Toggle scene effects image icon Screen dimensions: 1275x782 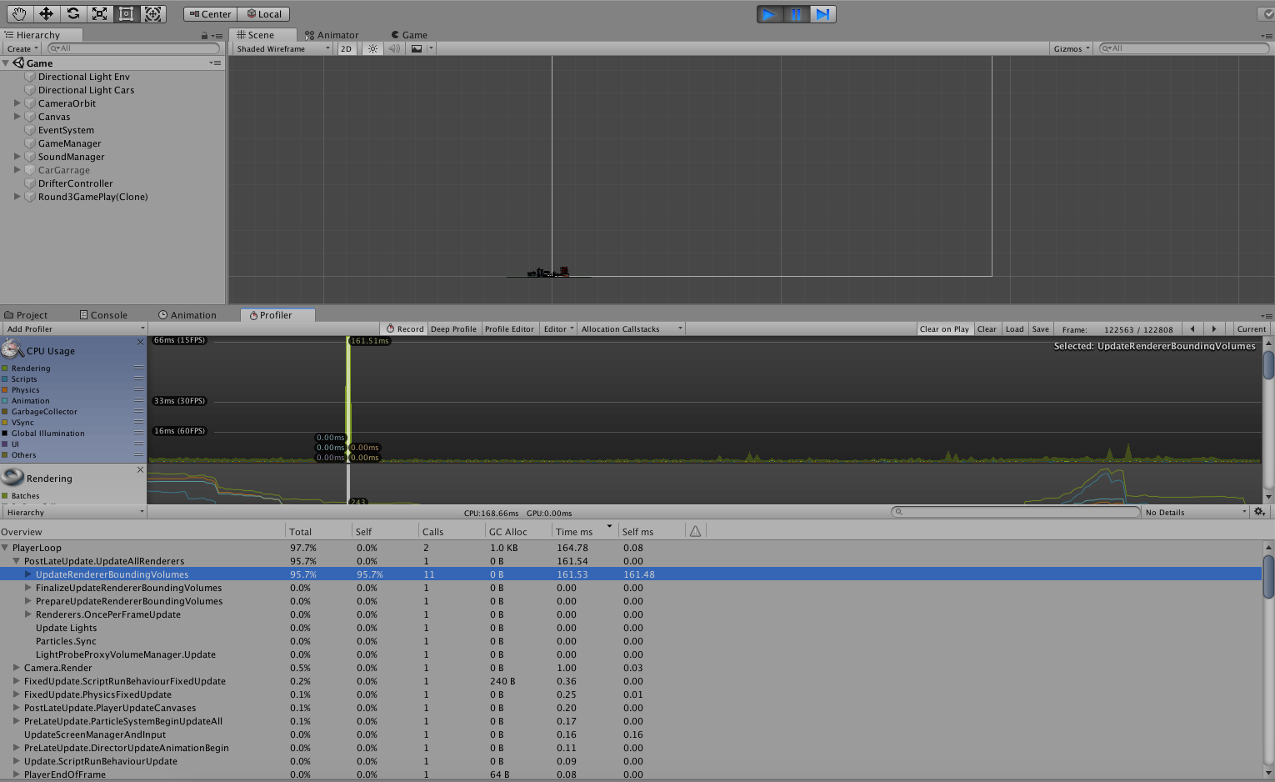(x=417, y=48)
